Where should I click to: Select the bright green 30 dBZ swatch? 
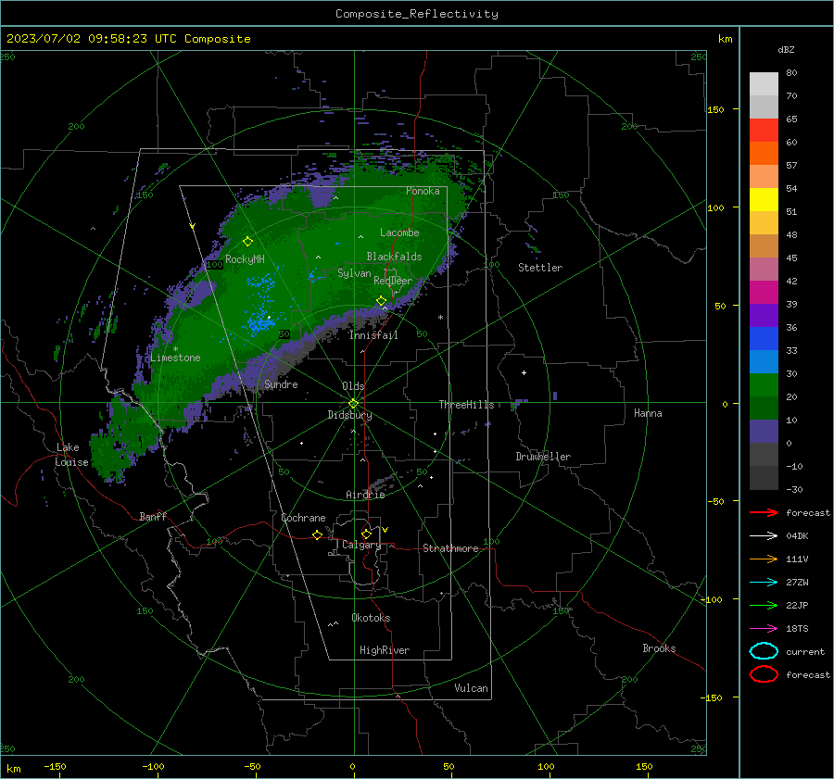point(764,384)
